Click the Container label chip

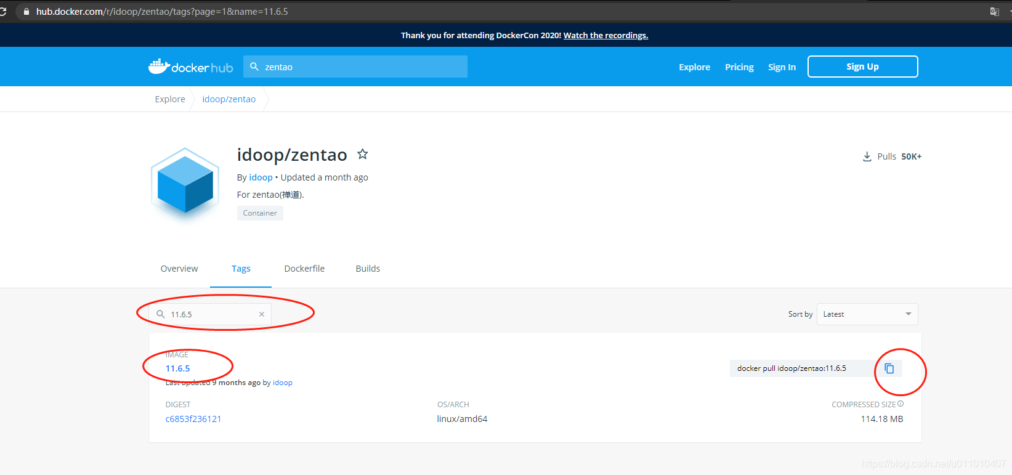260,213
